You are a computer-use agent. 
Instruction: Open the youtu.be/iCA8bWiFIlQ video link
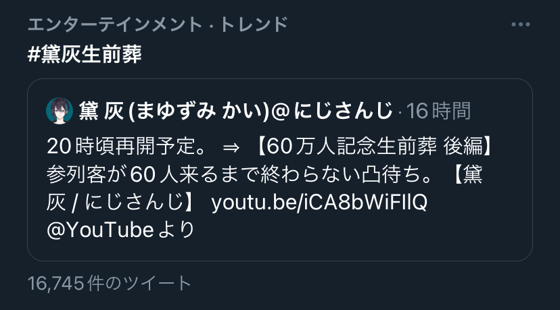319,203
